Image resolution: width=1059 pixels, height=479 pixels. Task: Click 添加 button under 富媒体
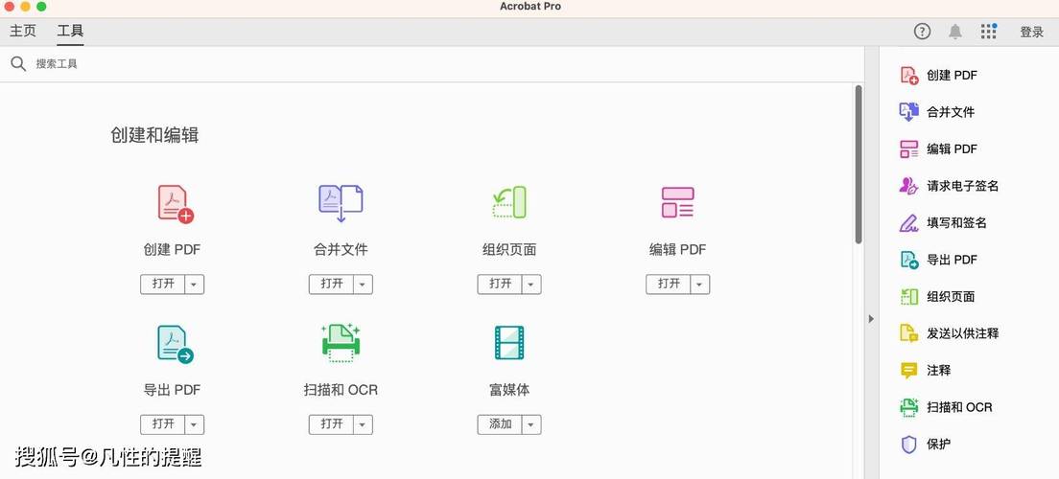coord(500,425)
